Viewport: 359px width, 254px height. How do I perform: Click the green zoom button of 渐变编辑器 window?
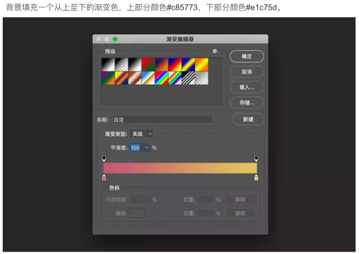point(115,39)
